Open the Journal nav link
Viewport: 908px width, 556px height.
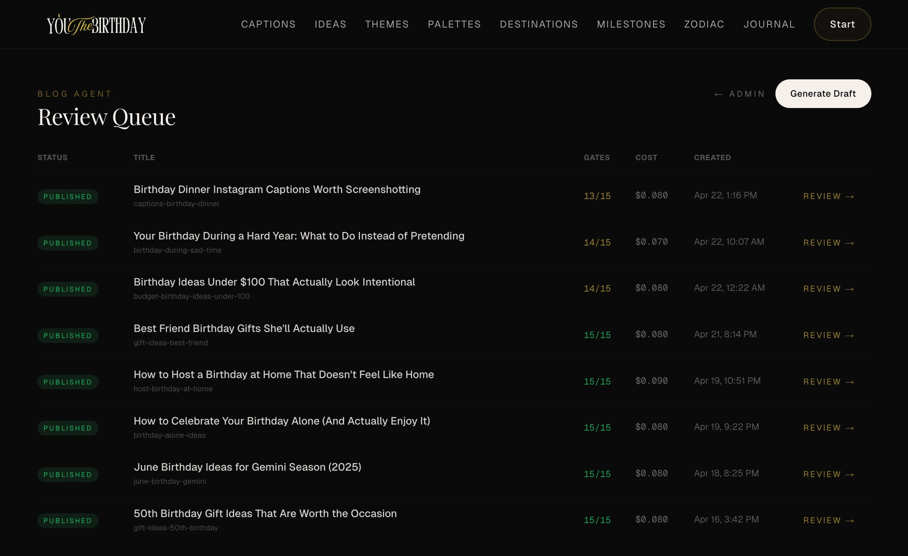769,24
